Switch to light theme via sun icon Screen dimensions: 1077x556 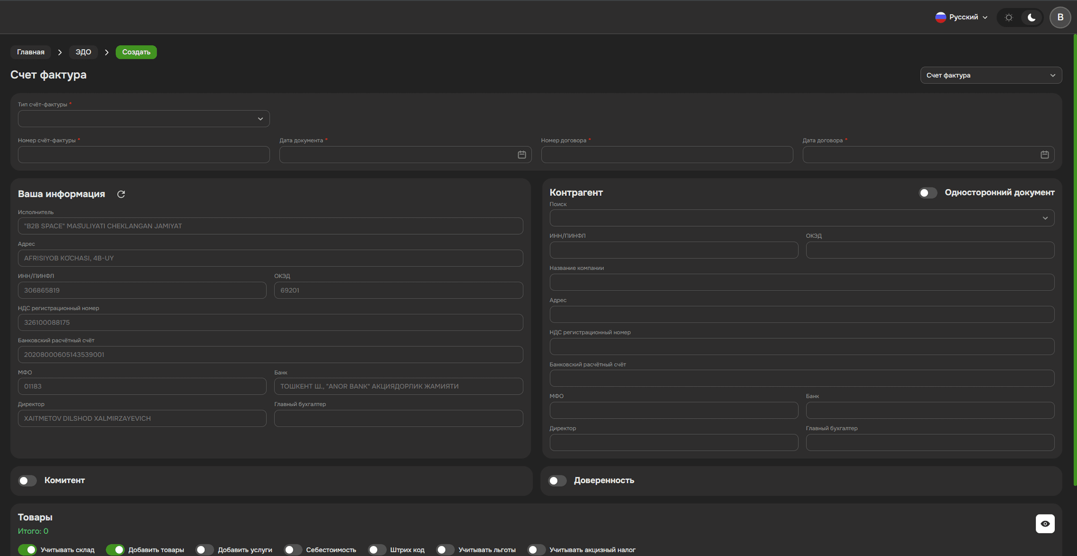tap(1009, 17)
